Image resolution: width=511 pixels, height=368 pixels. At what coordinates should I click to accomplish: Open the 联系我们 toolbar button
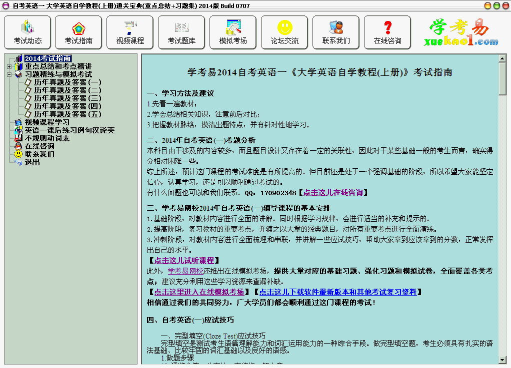point(336,32)
